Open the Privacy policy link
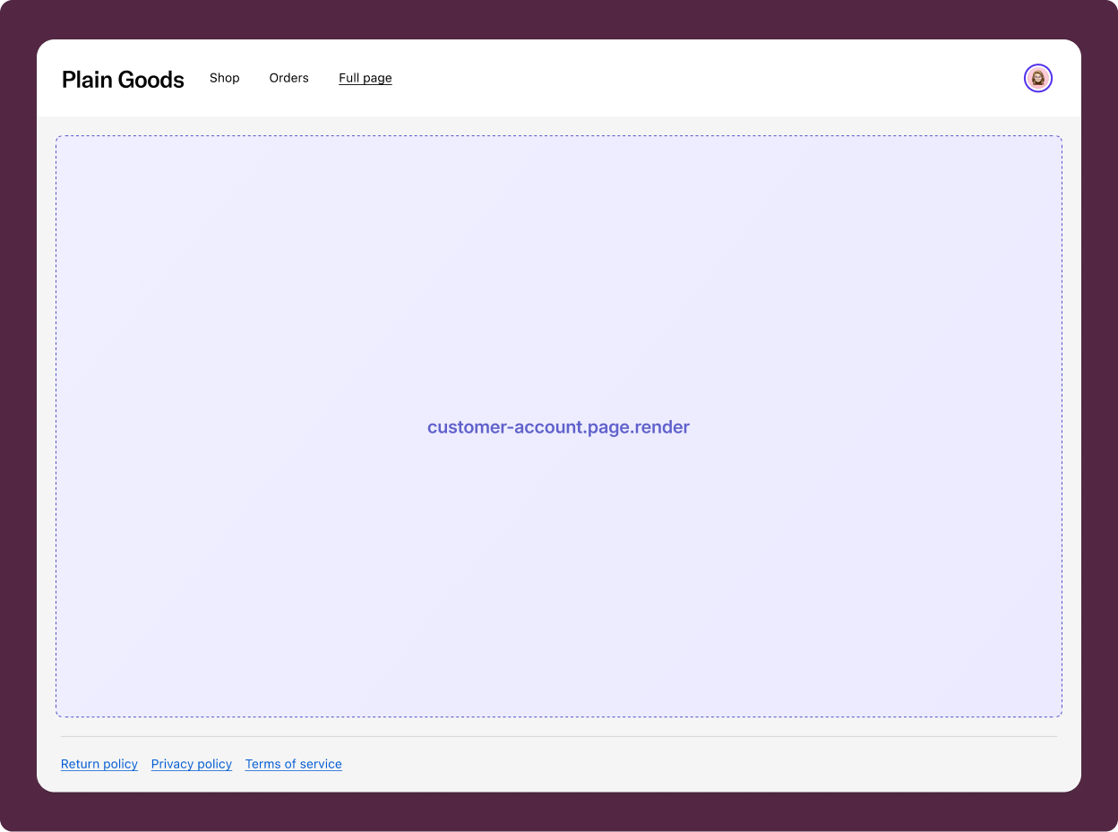 tap(192, 764)
